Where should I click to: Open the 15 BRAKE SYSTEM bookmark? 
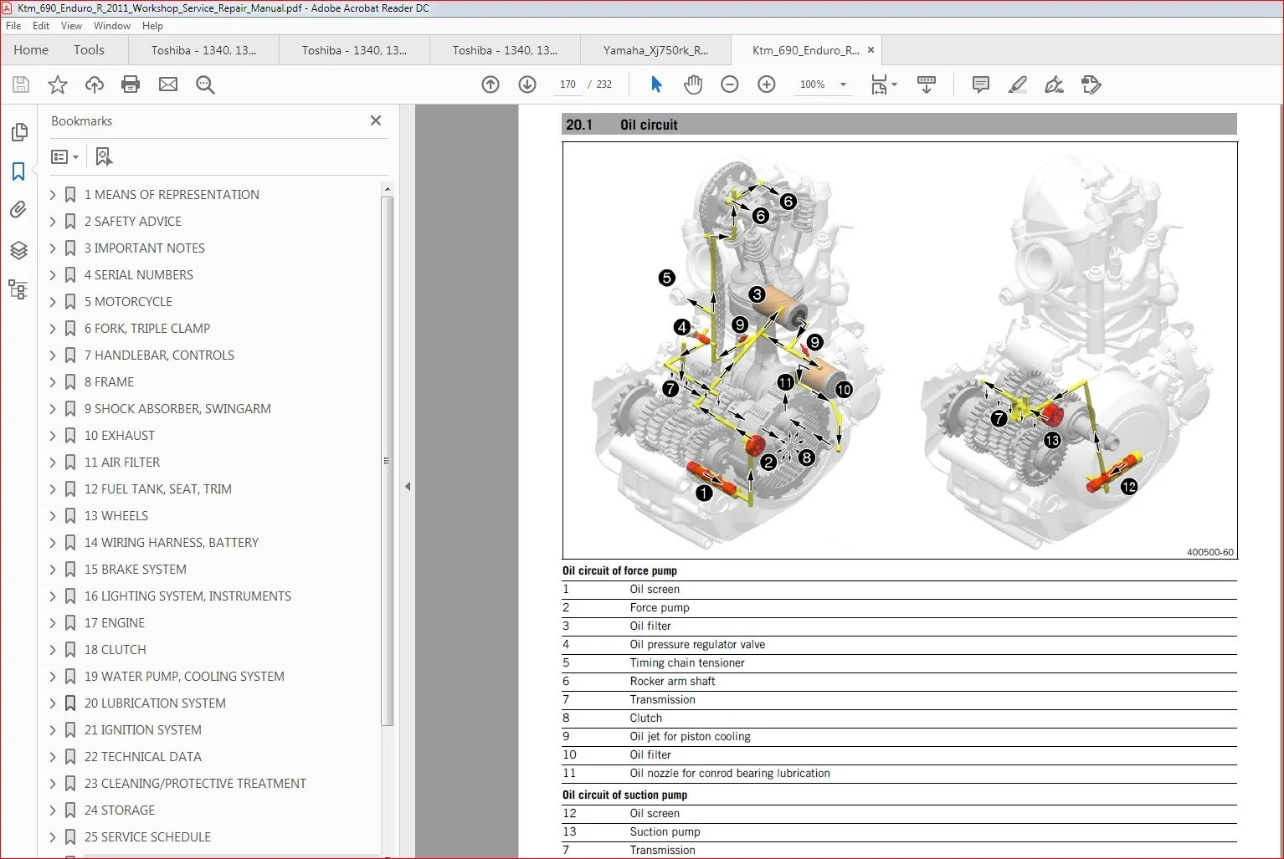tap(136, 570)
